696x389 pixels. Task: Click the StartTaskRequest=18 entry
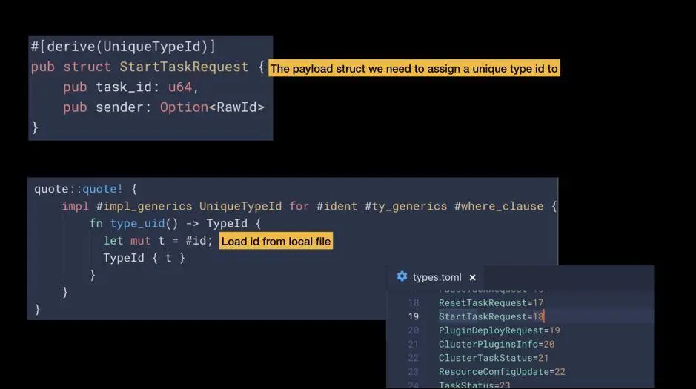[x=491, y=316]
